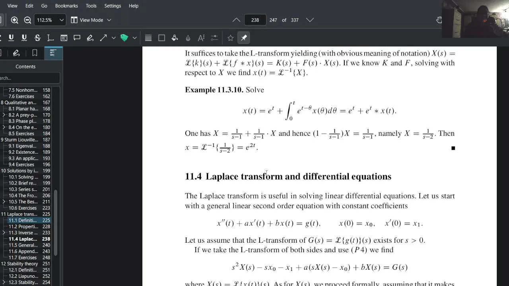509x286 pixels.
Task: Select the green stamp annotation tool
Action: 124,38
